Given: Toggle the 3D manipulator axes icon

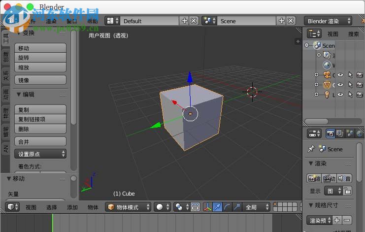Looking at the screenshot, I should (208, 207).
